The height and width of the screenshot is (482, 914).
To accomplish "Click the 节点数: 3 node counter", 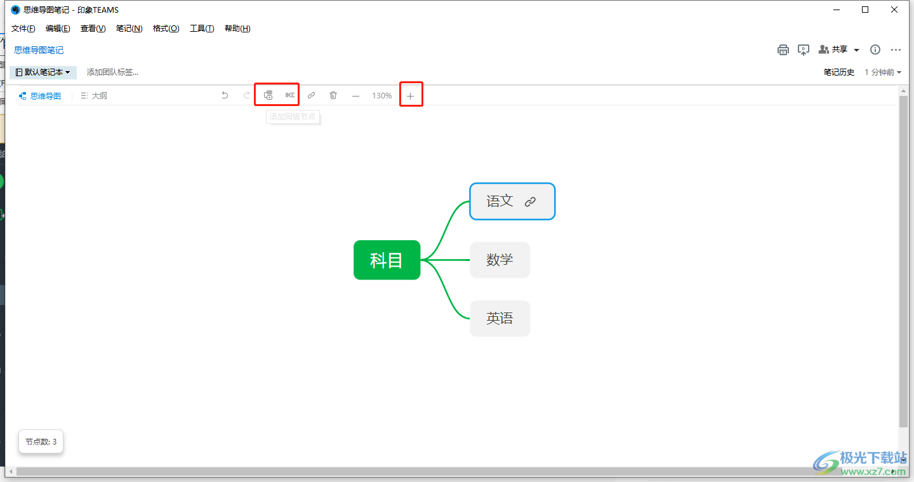I will point(41,441).
